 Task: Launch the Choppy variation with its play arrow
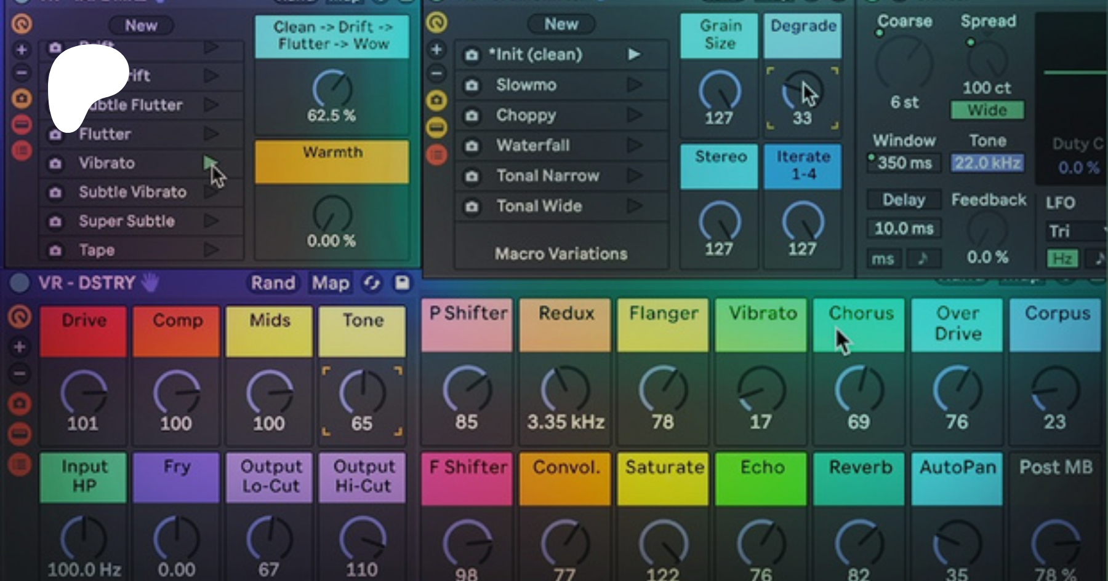634,115
